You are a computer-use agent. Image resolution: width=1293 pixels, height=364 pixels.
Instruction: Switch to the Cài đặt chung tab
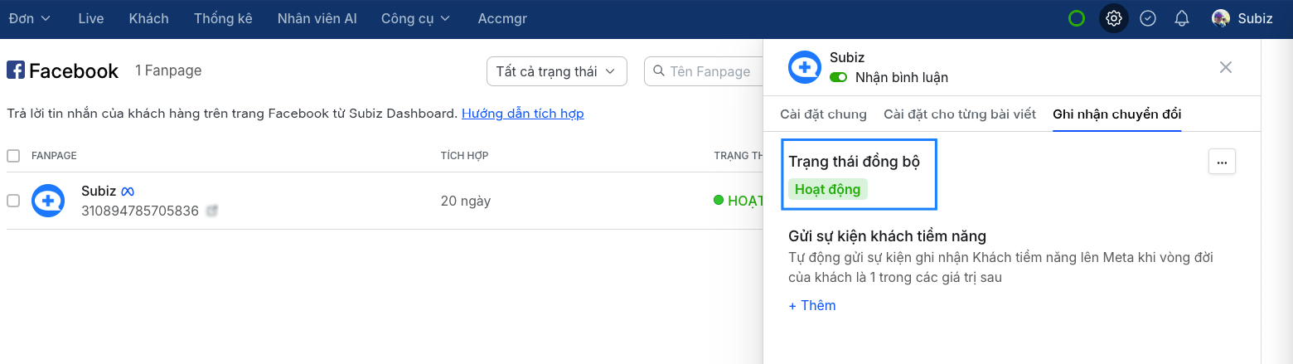[823, 114]
